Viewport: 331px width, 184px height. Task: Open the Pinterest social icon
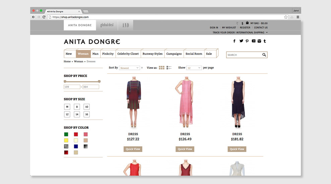tap(247, 41)
